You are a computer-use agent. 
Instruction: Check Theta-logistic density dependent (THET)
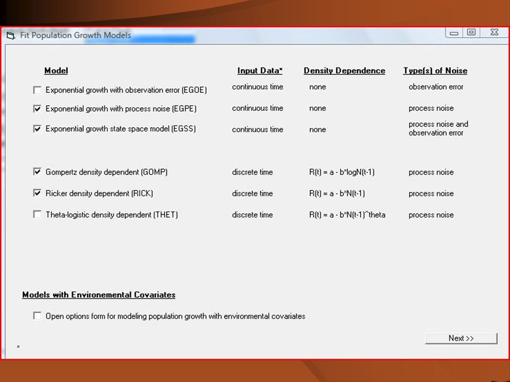tap(37, 214)
